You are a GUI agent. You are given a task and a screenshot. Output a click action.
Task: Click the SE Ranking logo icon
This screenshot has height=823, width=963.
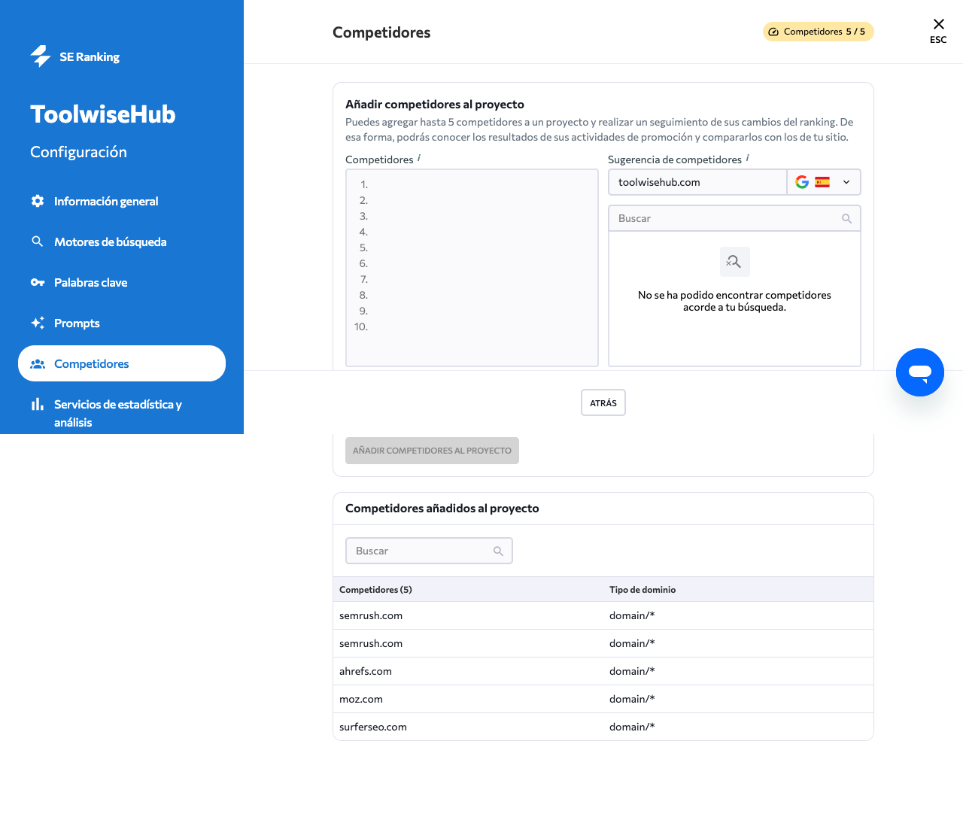[x=41, y=56]
